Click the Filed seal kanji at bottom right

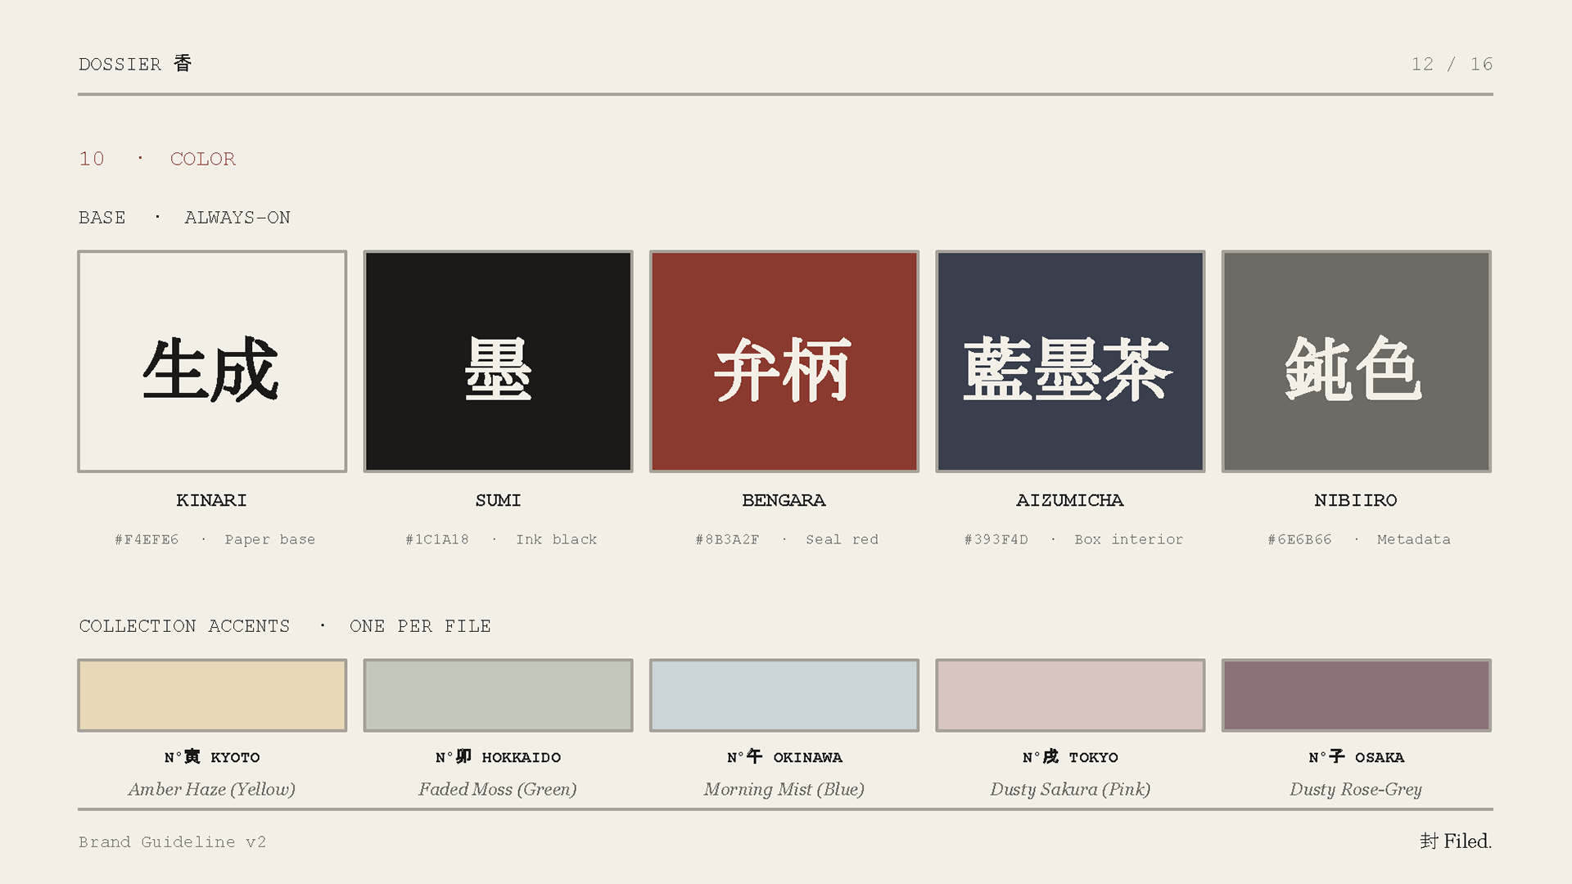point(1429,841)
